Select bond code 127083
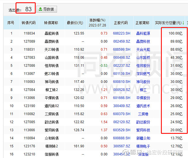 tap(29, 58)
